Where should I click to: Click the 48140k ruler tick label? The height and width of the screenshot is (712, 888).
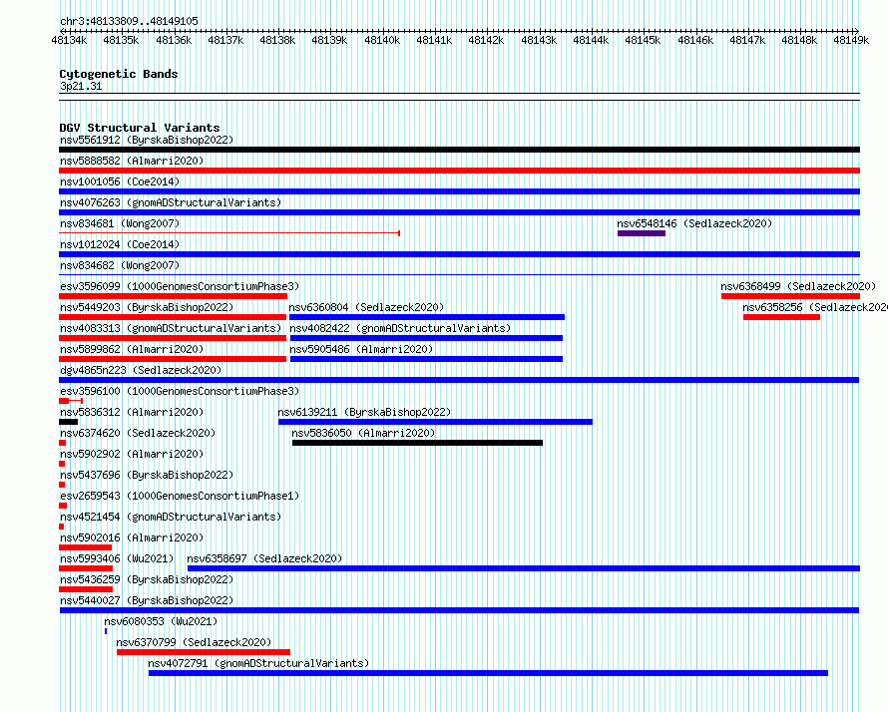click(x=382, y=40)
